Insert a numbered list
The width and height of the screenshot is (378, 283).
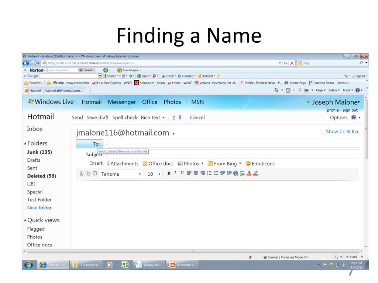click(209, 173)
